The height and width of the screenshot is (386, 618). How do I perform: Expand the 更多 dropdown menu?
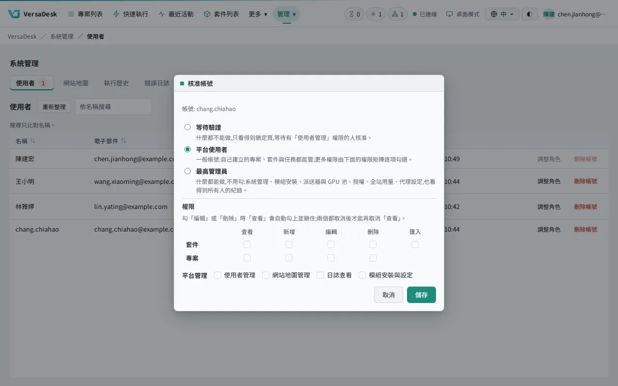pos(258,14)
